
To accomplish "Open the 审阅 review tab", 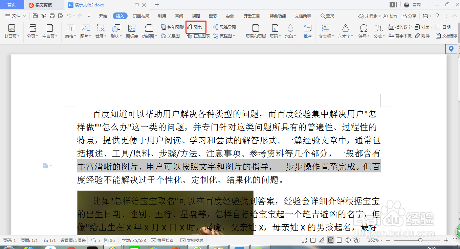I will click(179, 16).
